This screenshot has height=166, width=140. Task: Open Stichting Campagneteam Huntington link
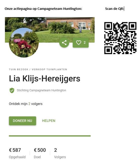[x=41, y=90]
